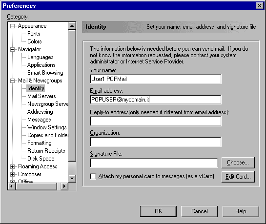Collapse the Appearance category

tap(12, 26)
